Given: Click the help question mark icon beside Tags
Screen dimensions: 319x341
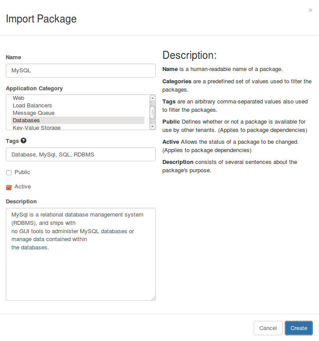Looking at the screenshot, I should [24, 141].
